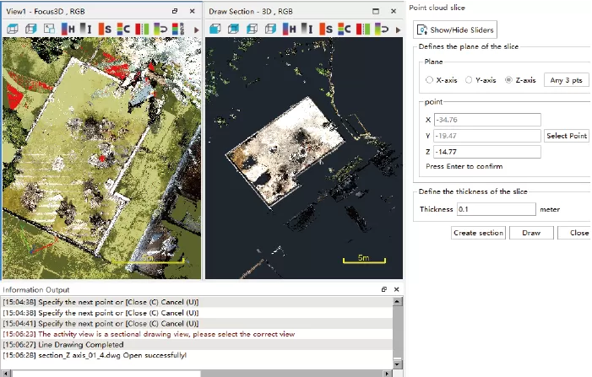Expand View1 toolbar overflow arrow

(196, 30)
